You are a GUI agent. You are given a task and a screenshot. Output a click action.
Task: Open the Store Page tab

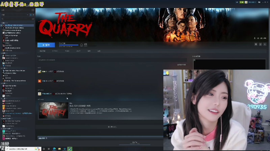point(43,51)
